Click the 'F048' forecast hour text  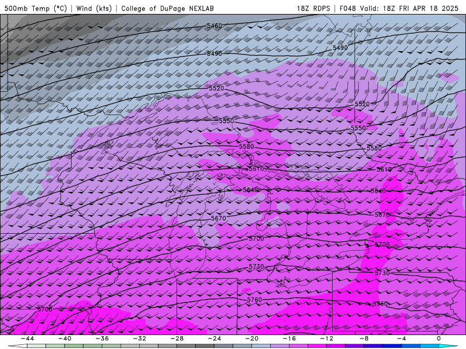pos(347,8)
